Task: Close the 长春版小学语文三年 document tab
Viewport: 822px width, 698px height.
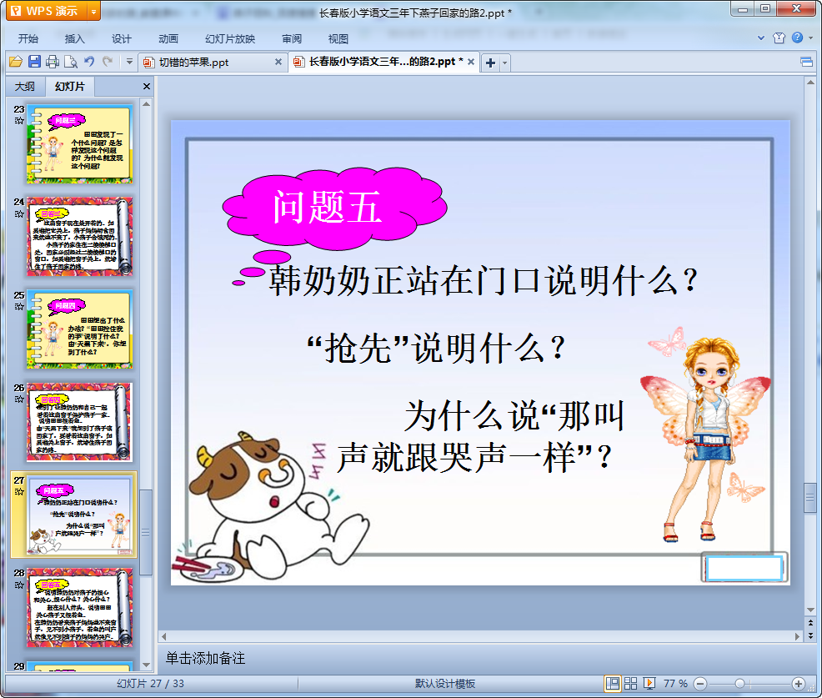Action: (x=471, y=62)
